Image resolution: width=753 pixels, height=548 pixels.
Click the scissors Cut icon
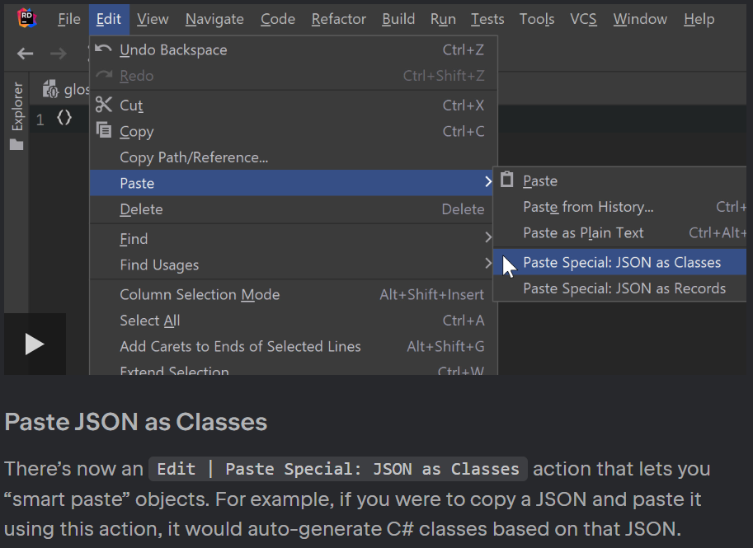(x=103, y=104)
